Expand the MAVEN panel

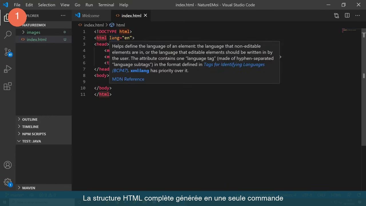point(43,188)
